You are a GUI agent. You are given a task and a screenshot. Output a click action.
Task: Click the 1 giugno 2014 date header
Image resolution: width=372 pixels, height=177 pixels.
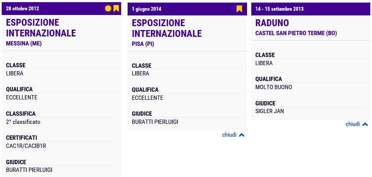click(x=146, y=9)
